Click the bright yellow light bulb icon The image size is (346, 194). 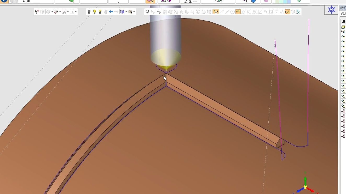click(x=95, y=12)
